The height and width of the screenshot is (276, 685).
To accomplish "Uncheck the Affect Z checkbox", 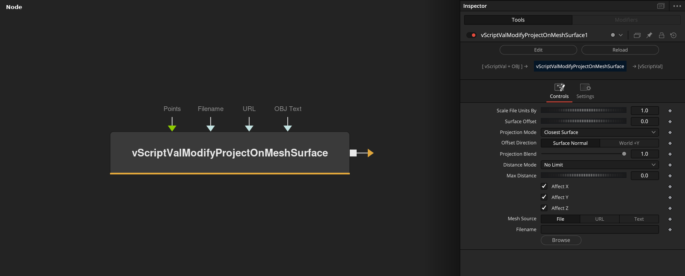I will pyautogui.click(x=544, y=208).
